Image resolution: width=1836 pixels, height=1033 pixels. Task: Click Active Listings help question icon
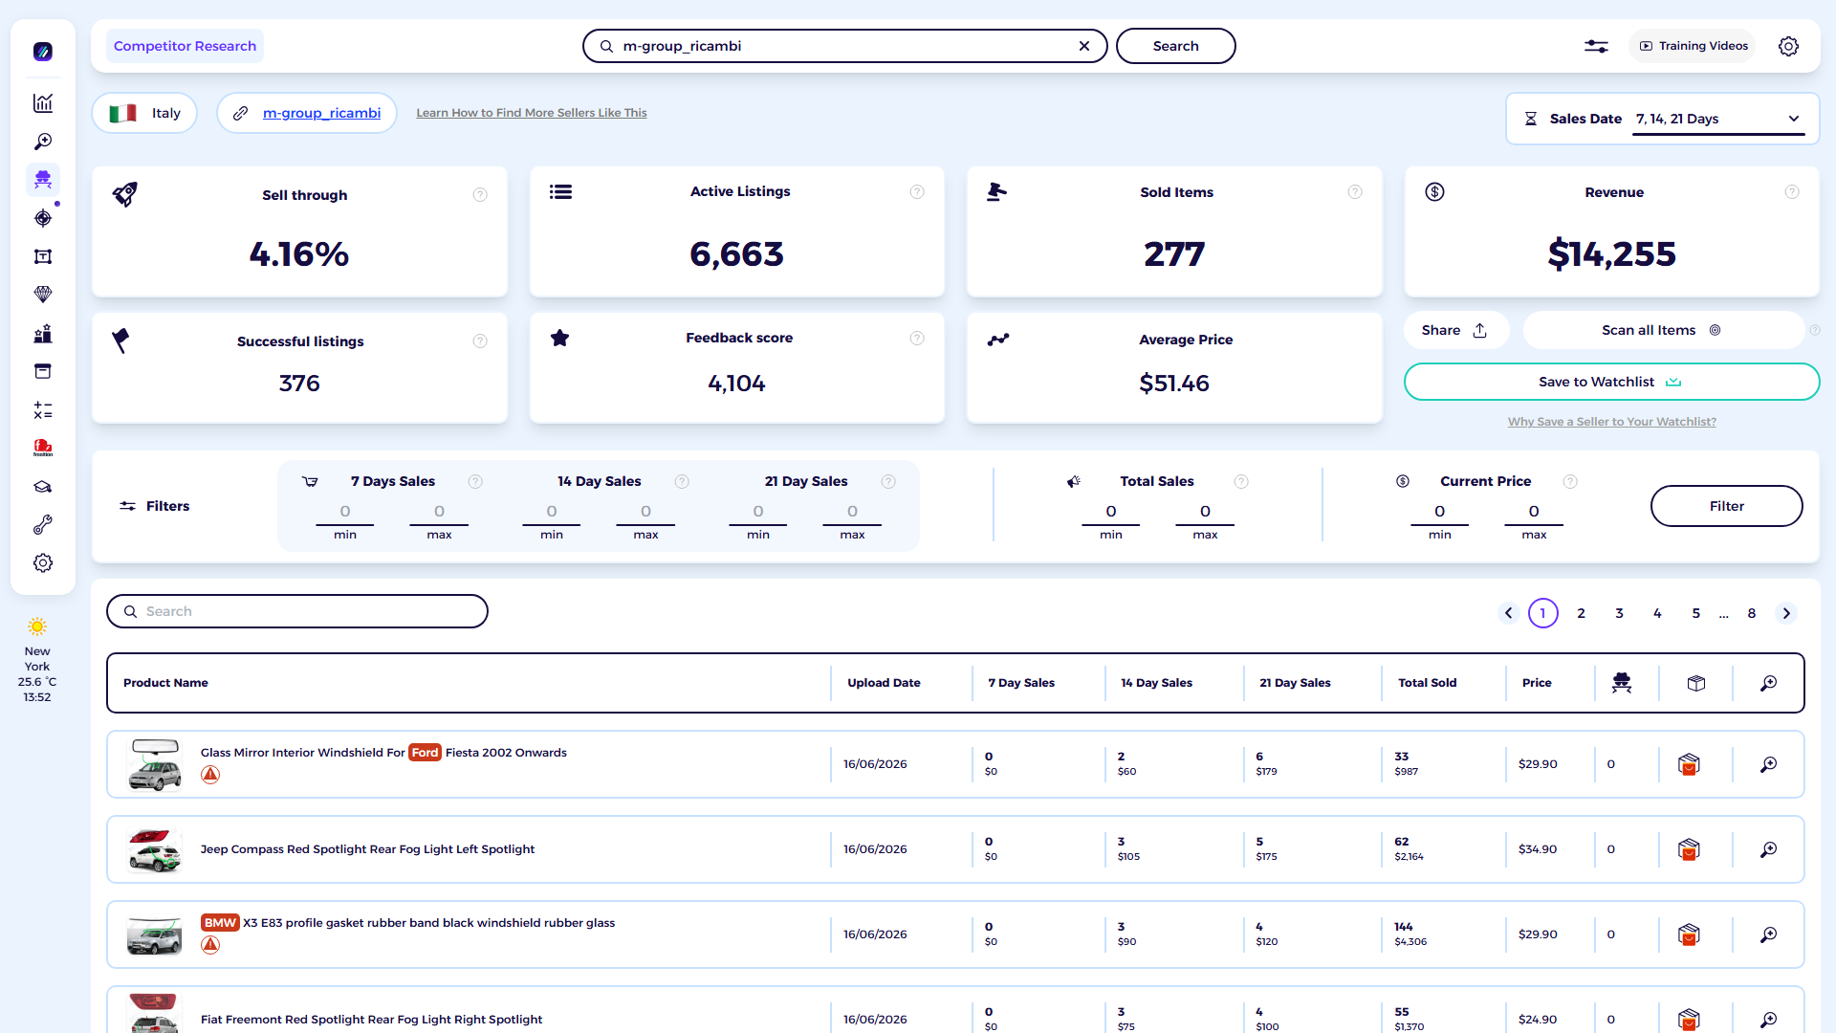pos(917,192)
